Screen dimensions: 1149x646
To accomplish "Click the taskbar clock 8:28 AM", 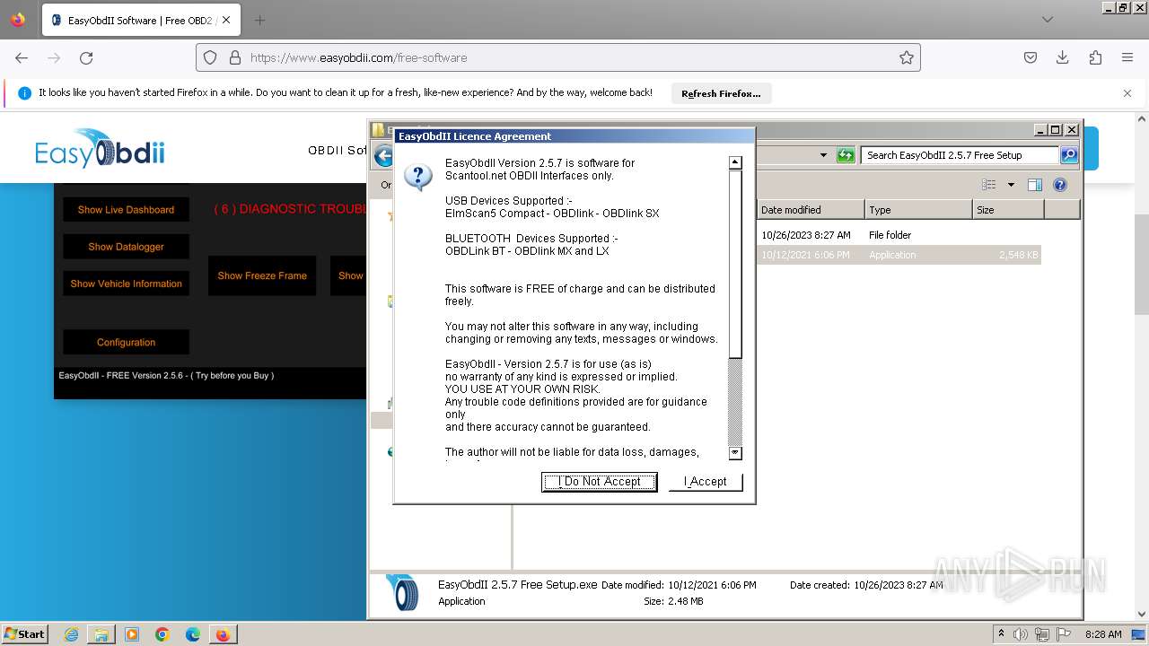I will 1103,634.
